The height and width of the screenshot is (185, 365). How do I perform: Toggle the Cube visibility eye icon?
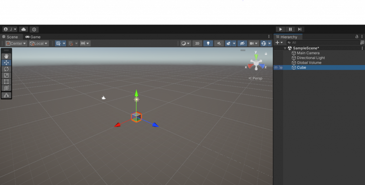pyautogui.click(x=276, y=67)
